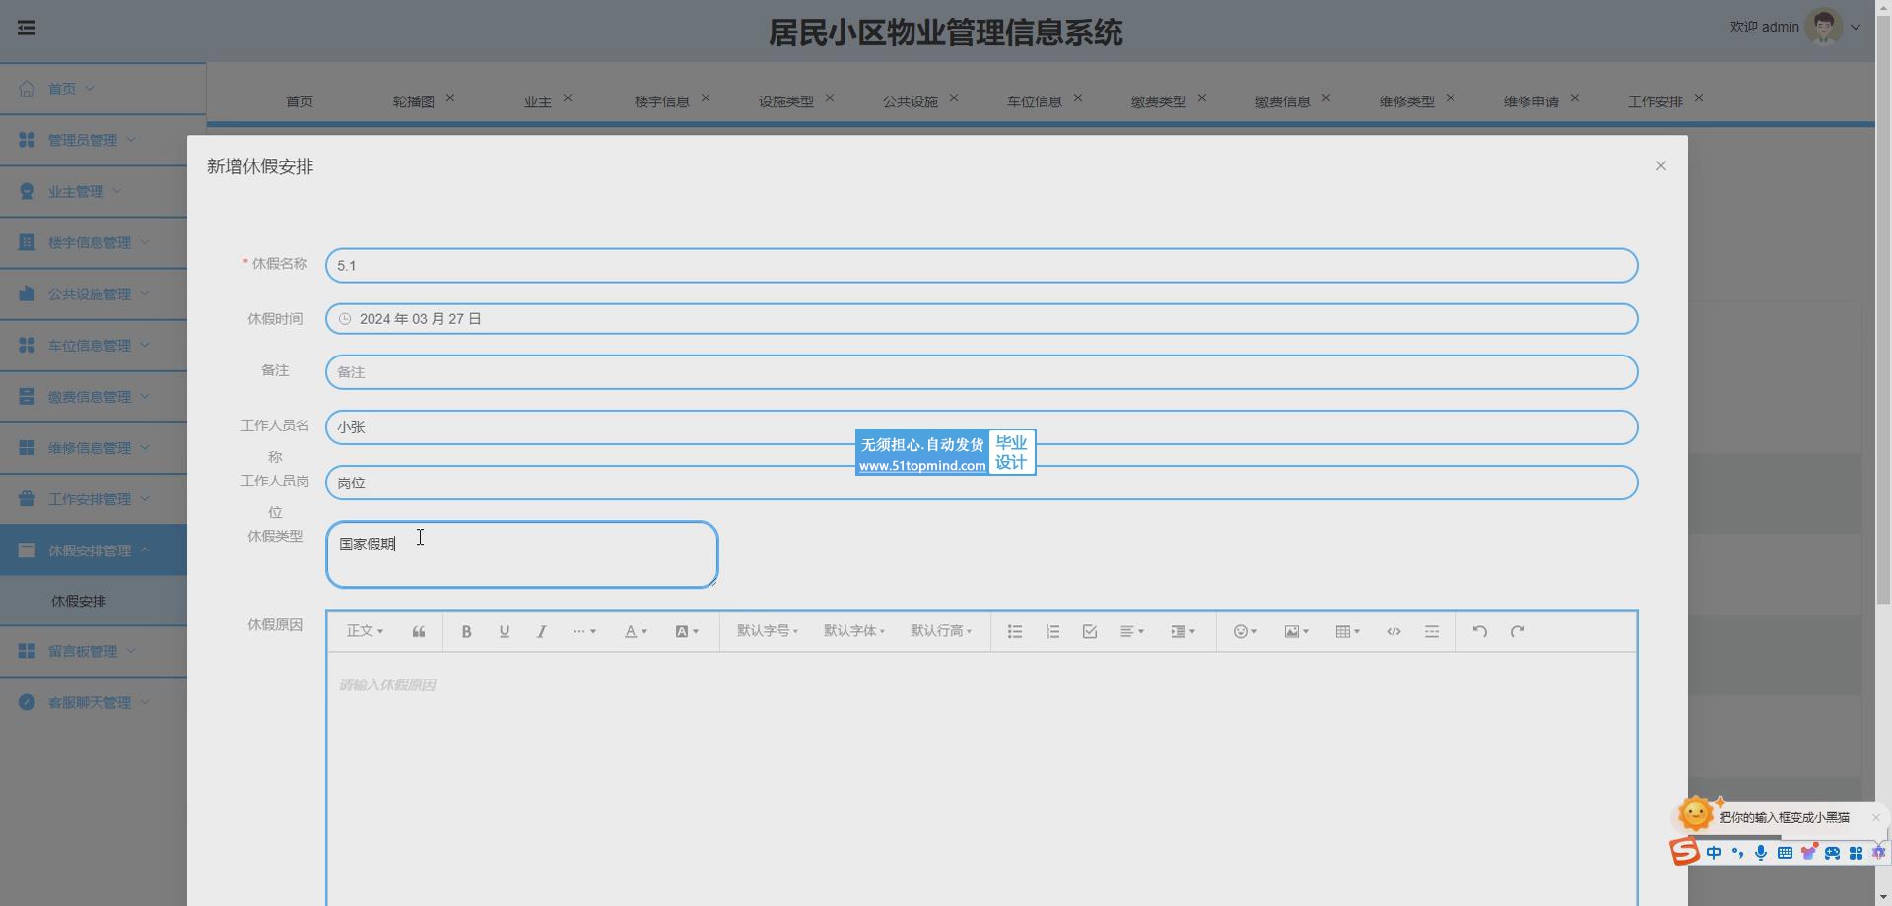Image resolution: width=1892 pixels, height=906 pixels.
Task: Expand the 管理员管理 sidebar menu
Action: (94, 140)
